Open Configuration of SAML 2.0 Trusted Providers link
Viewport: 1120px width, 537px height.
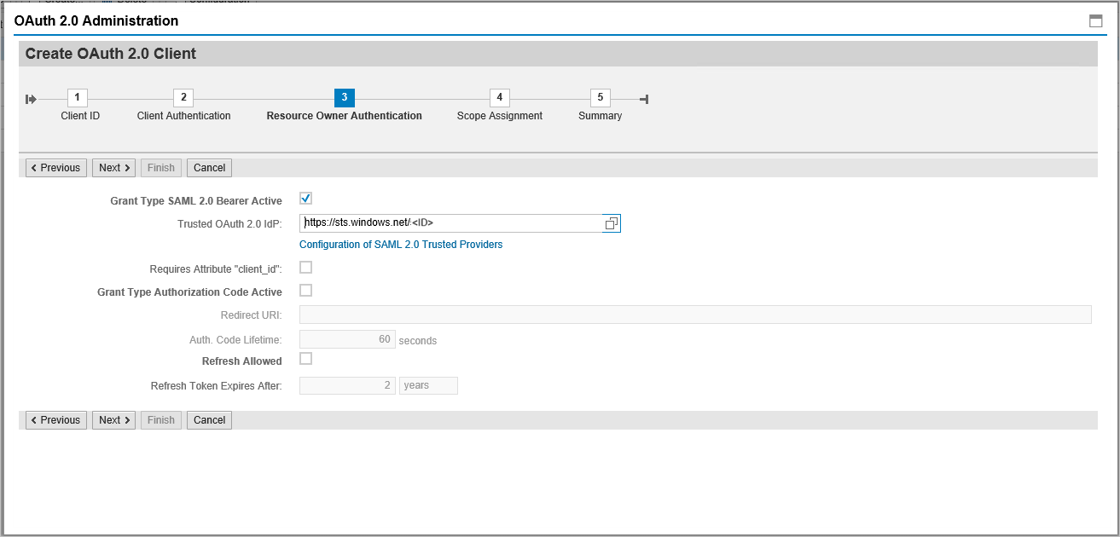click(401, 245)
